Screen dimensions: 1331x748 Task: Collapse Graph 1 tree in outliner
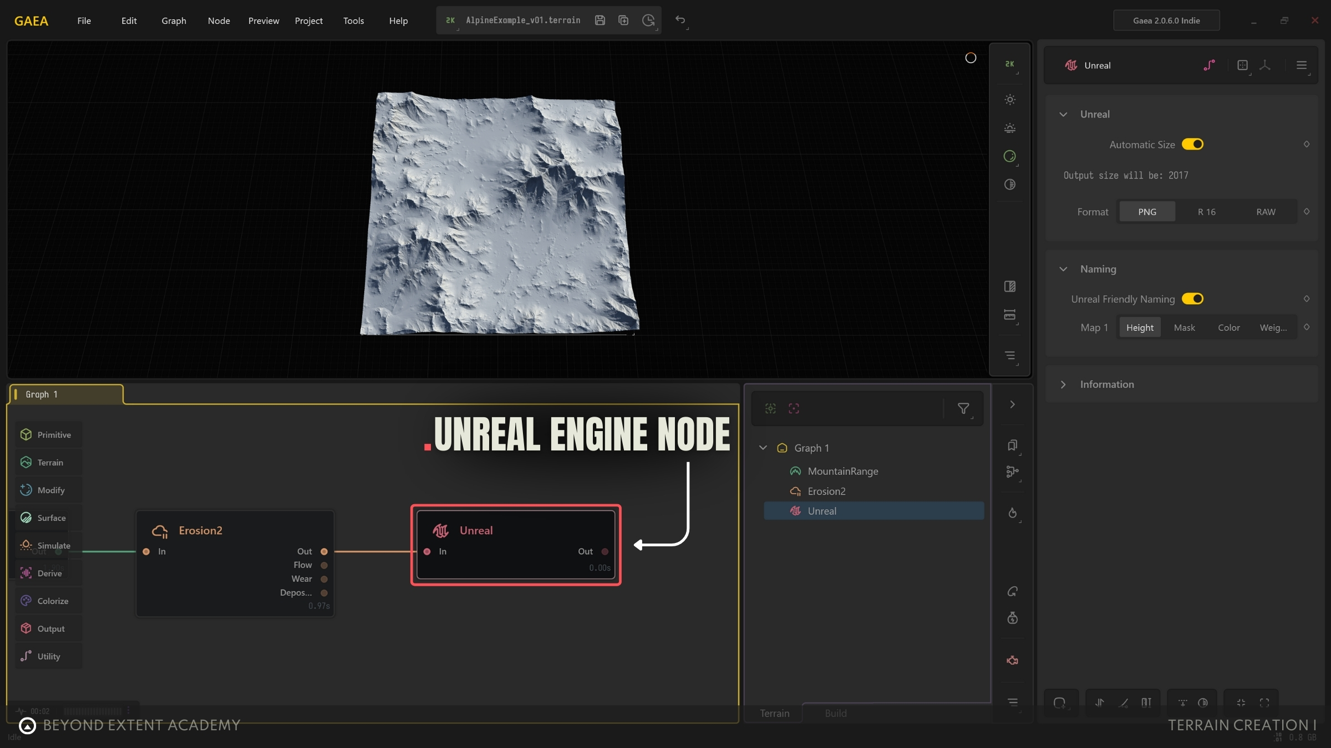[x=763, y=448]
